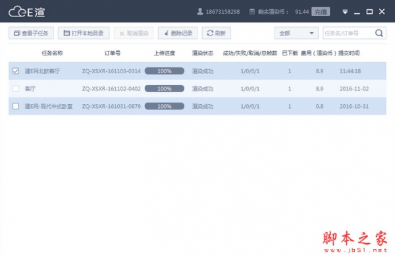Click the 提交时间 column header
395x257 pixels.
tap(349, 53)
